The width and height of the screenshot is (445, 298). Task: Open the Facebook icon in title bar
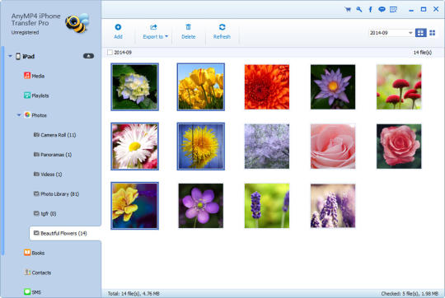tap(370, 9)
